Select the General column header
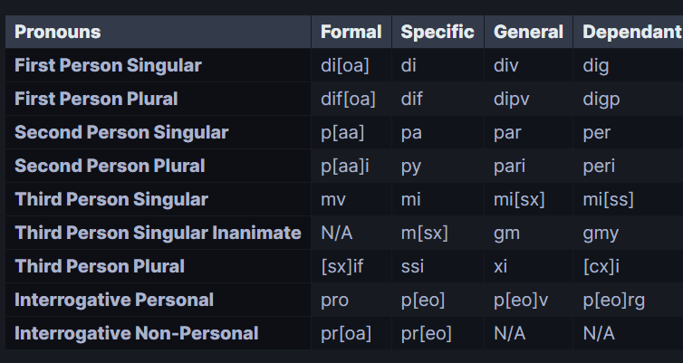 click(528, 33)
